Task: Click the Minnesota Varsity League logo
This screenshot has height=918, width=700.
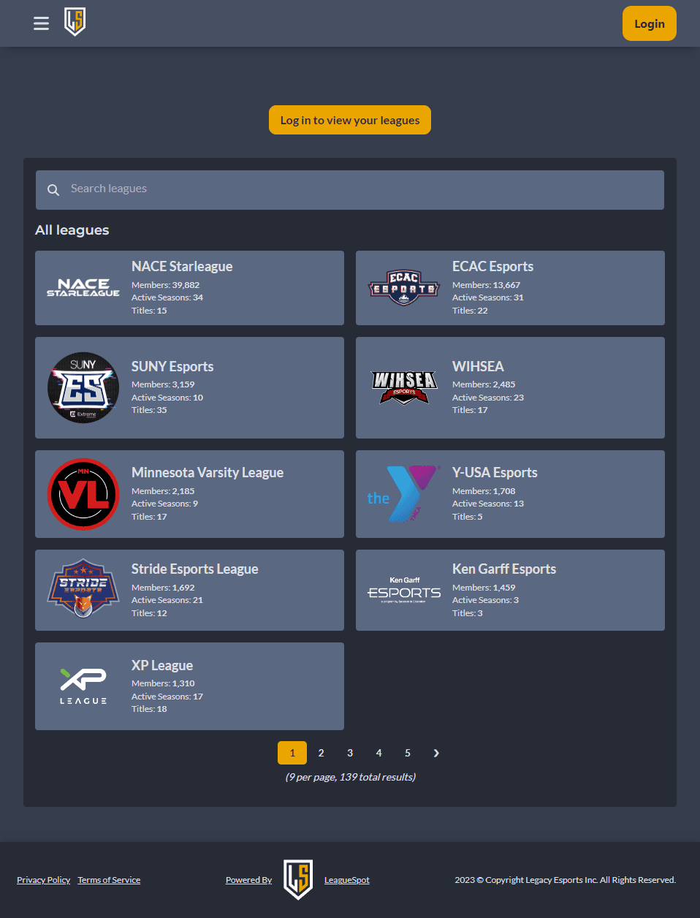Action: (83, 494)
